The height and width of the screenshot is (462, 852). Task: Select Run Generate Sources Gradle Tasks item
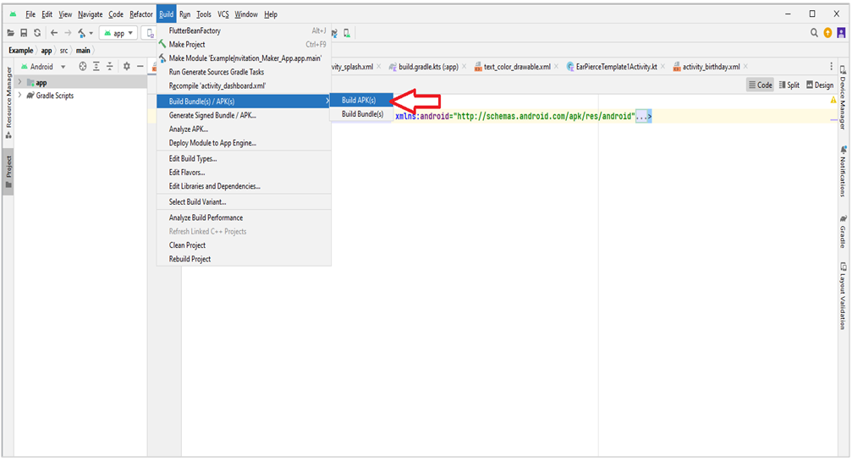[244, 72]
